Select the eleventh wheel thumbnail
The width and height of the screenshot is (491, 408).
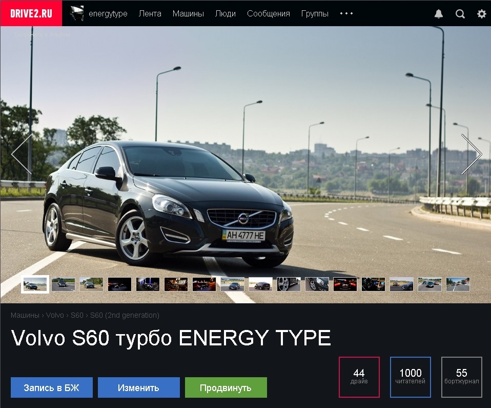pos(317,284)
